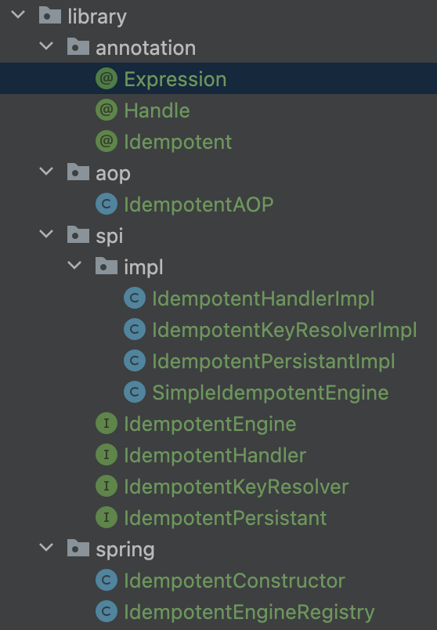Image resolution: width=437 pixels, height=630 pixels.
Task: Click the Handle annotation icon
Action: (x=107, y=110)
